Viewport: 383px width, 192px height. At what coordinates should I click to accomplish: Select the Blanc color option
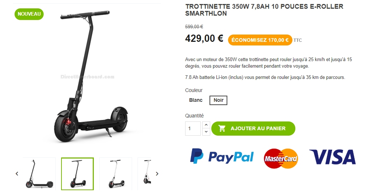click(x=196, y=100)
